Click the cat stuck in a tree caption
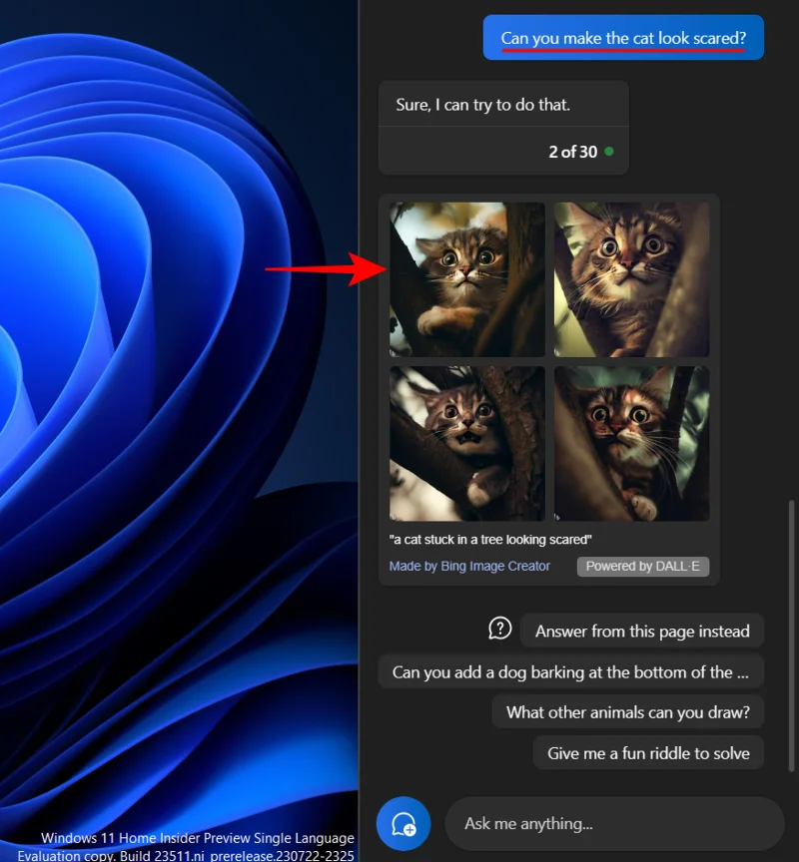799x862 pixels. [490, 540]
